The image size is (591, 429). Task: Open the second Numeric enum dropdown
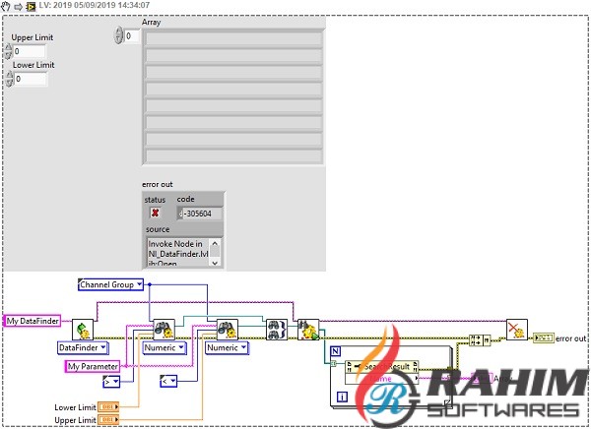coord(244,347)
